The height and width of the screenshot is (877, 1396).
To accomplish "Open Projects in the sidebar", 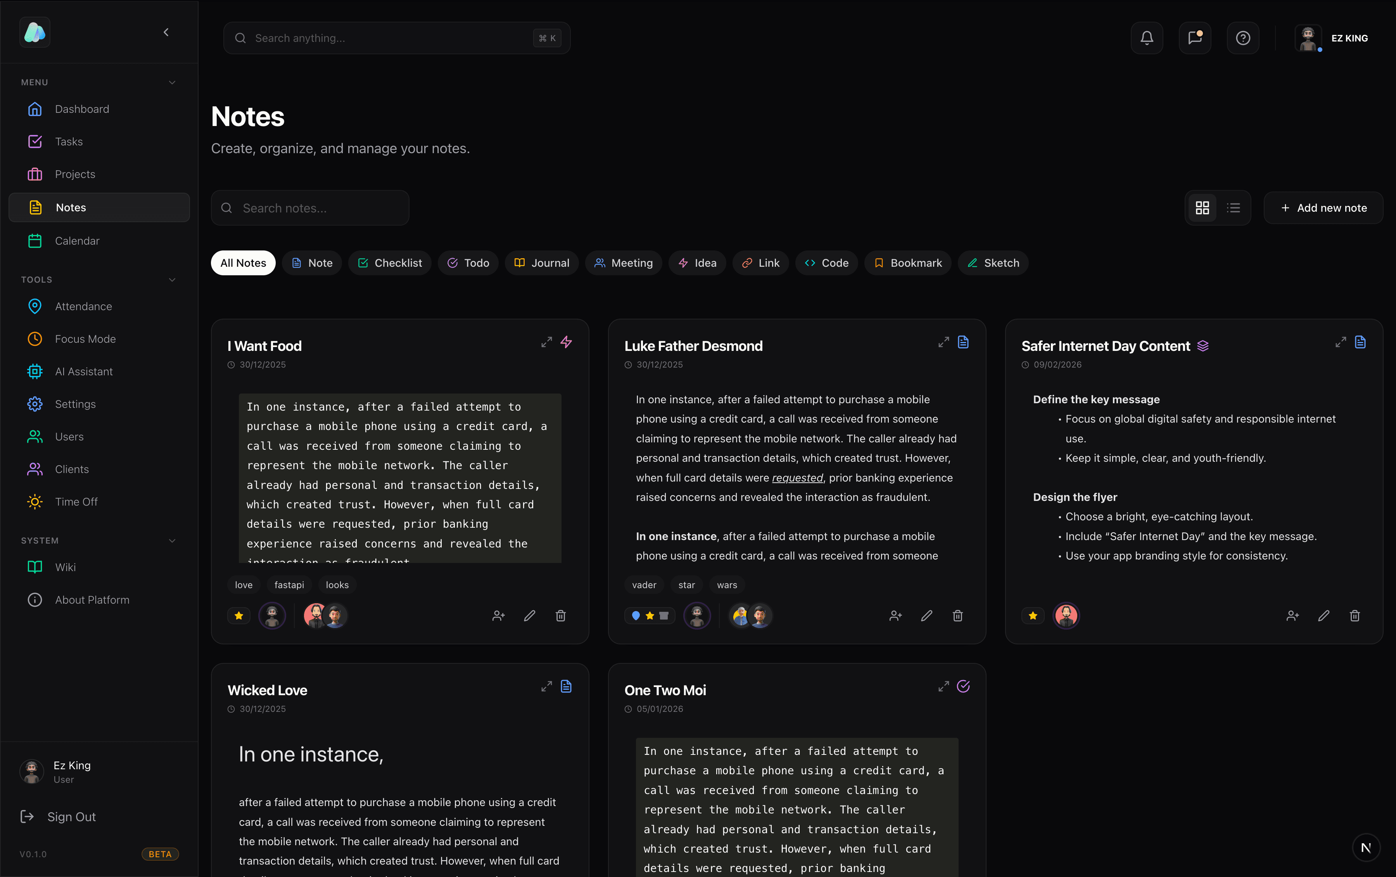I will click(99, 174).
